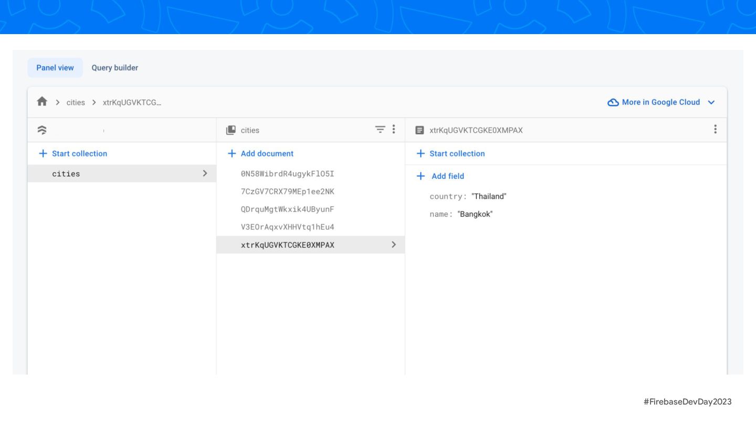The height and width of the screenshot is (425, 756).
Task: Go to the Firestore root home icon
Action: [x=42, y=102]
